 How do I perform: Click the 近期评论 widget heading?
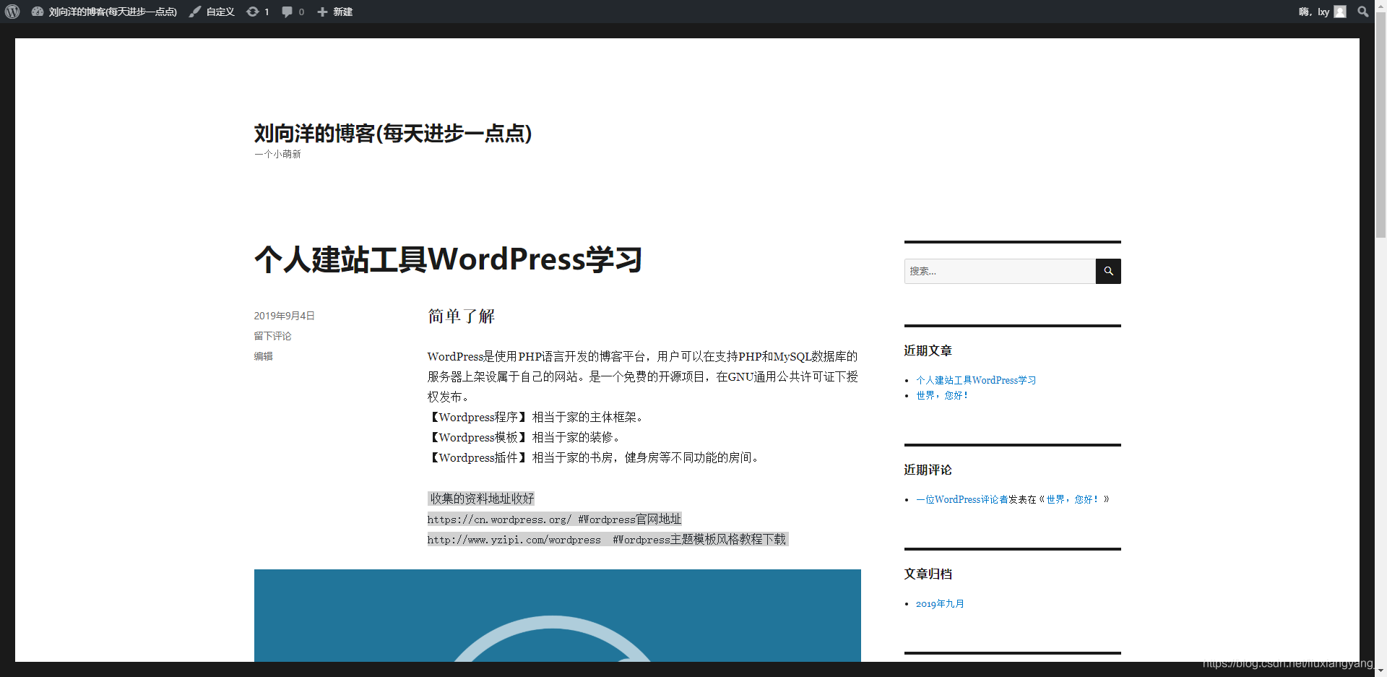click(928, 470)
